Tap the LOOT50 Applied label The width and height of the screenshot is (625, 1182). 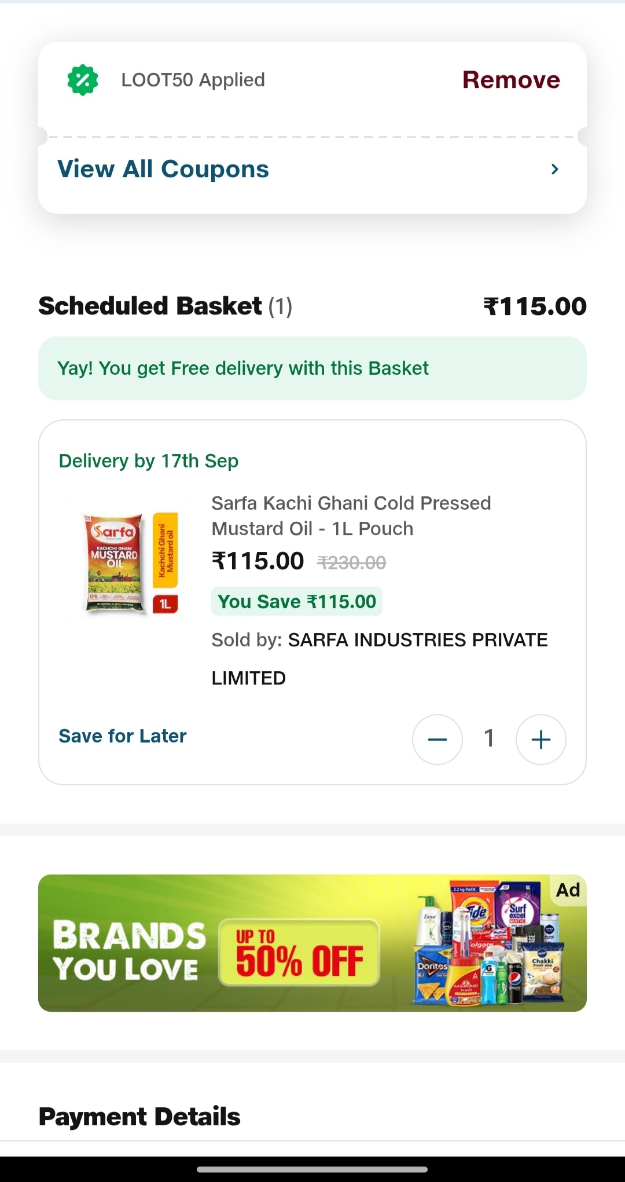point(193,80)
